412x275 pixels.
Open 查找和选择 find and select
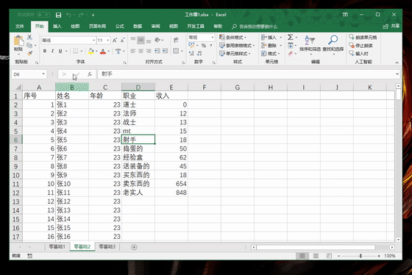pos(333,44)
